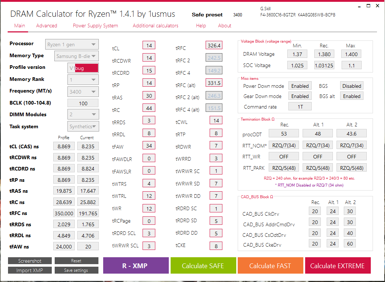This screenshot has height=282, width=385.
Task: Click the tCL value field
Action: pos(149,46)
